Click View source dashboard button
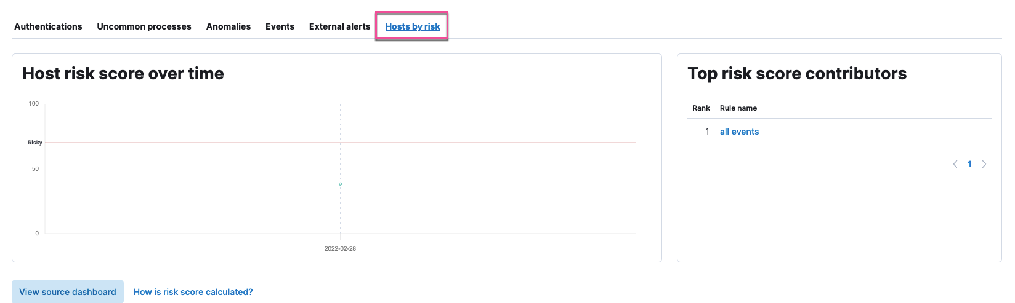This screenshot has width=1015, height=303. [68, 292]
